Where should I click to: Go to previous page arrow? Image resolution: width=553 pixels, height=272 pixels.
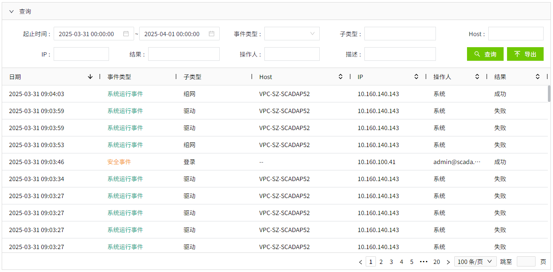[x=361, y=262]
